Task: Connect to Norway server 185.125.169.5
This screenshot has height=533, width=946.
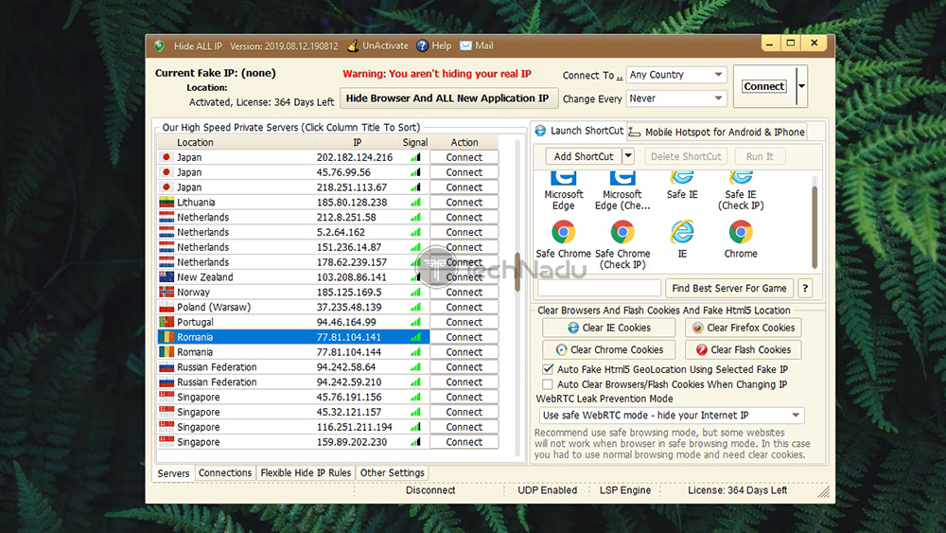Action: [464, 293]
